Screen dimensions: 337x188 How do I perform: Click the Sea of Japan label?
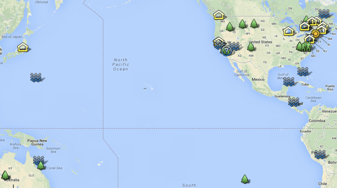click(x=12, y=37)
